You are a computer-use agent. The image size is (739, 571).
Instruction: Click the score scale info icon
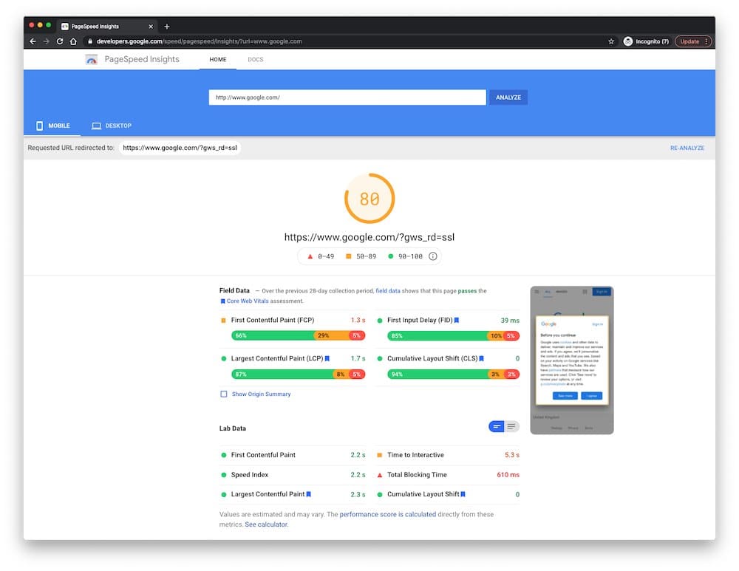click(x=432, y=256)
